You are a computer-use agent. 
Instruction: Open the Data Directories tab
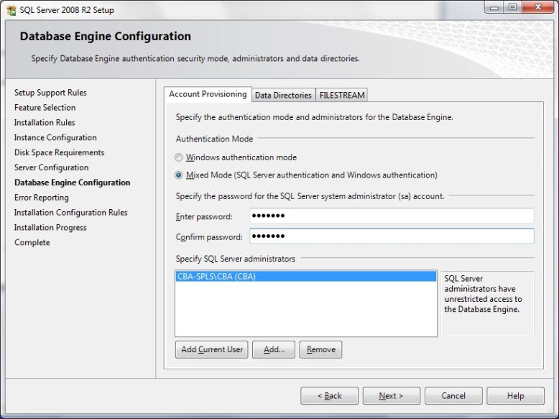(x=283, y=95)
